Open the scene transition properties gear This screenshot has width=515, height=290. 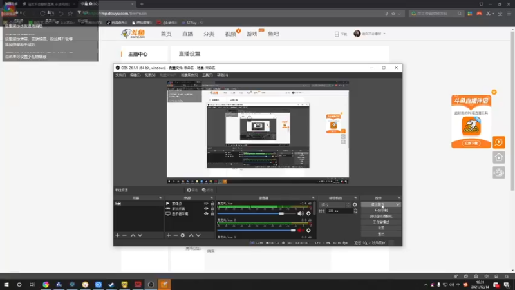pos(355,204)
